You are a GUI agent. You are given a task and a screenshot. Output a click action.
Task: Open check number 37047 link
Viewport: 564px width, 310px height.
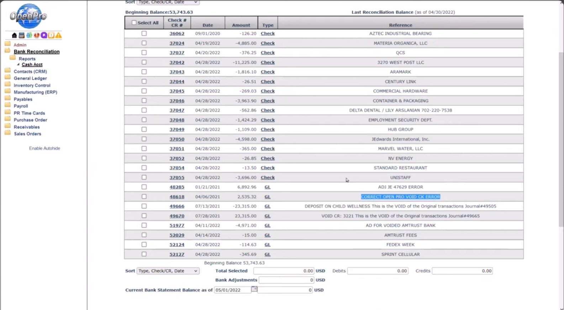(177, 110)
